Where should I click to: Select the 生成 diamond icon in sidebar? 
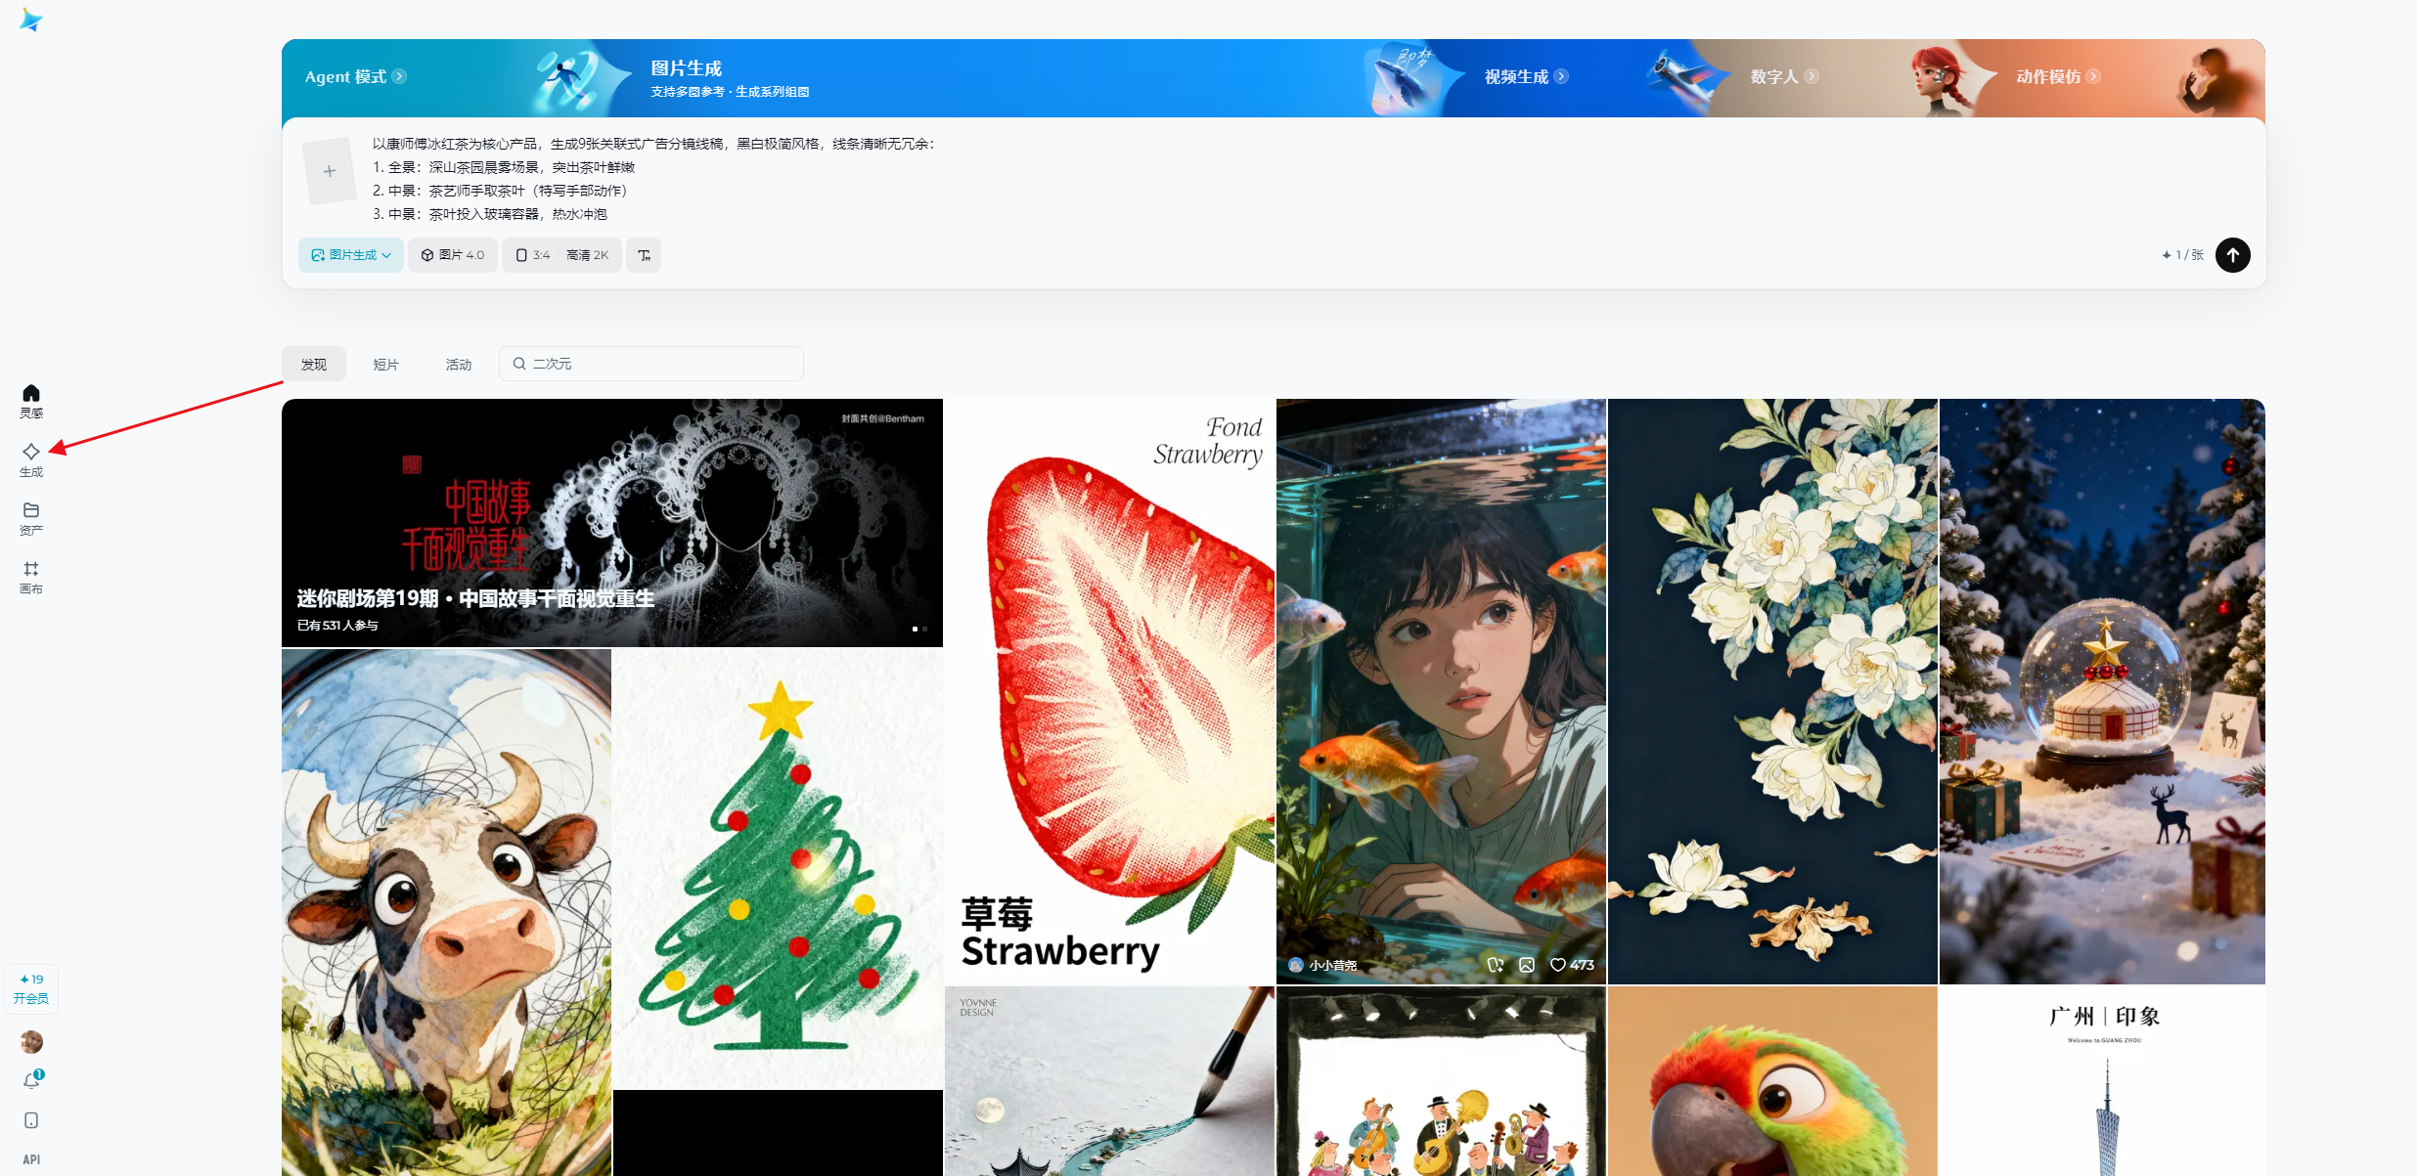point(30,459)
